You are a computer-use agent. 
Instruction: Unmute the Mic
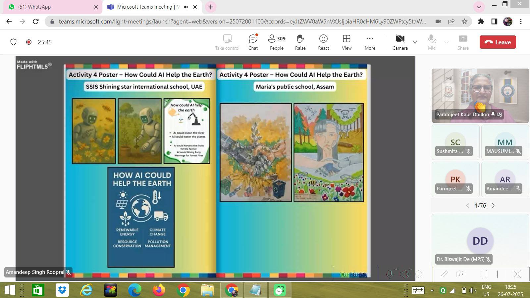point(432,42)
